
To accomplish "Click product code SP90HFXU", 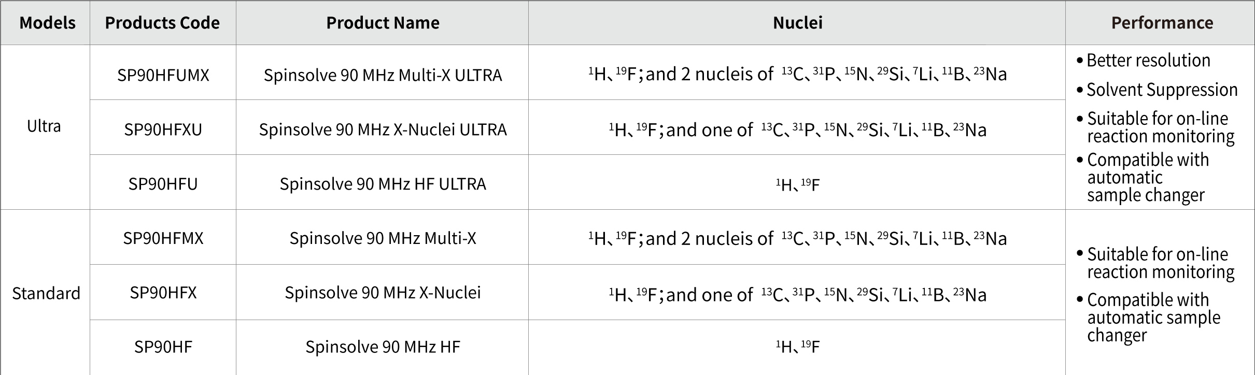I will click(163, 129).
